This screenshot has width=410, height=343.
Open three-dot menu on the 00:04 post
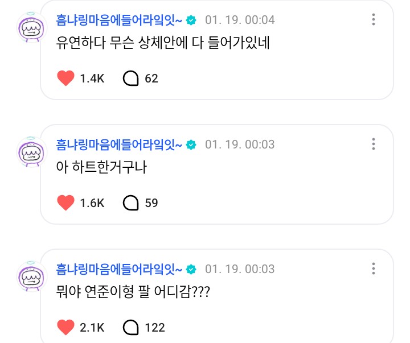(x=374, y=19)
